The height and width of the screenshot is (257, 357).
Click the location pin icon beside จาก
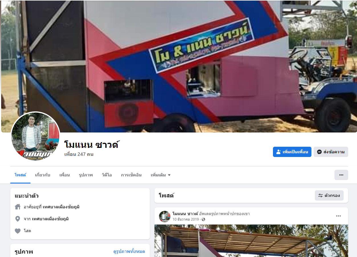coord(18,219)
